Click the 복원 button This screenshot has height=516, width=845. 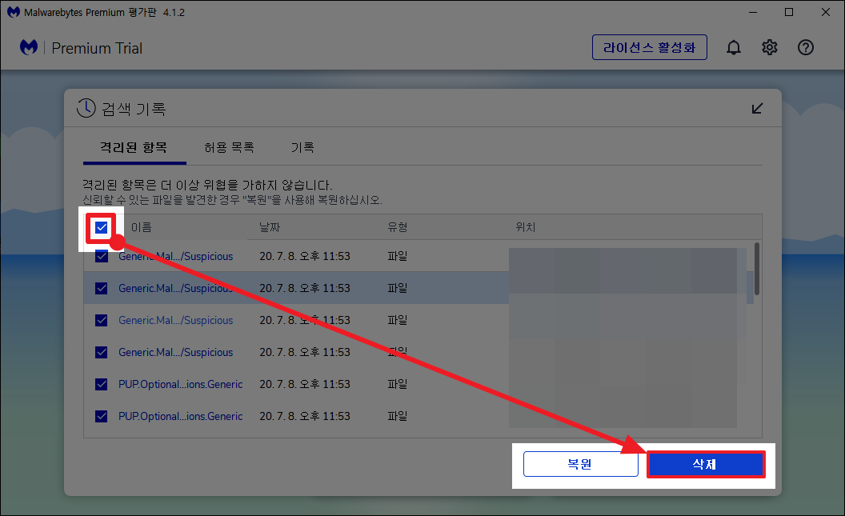581,464
